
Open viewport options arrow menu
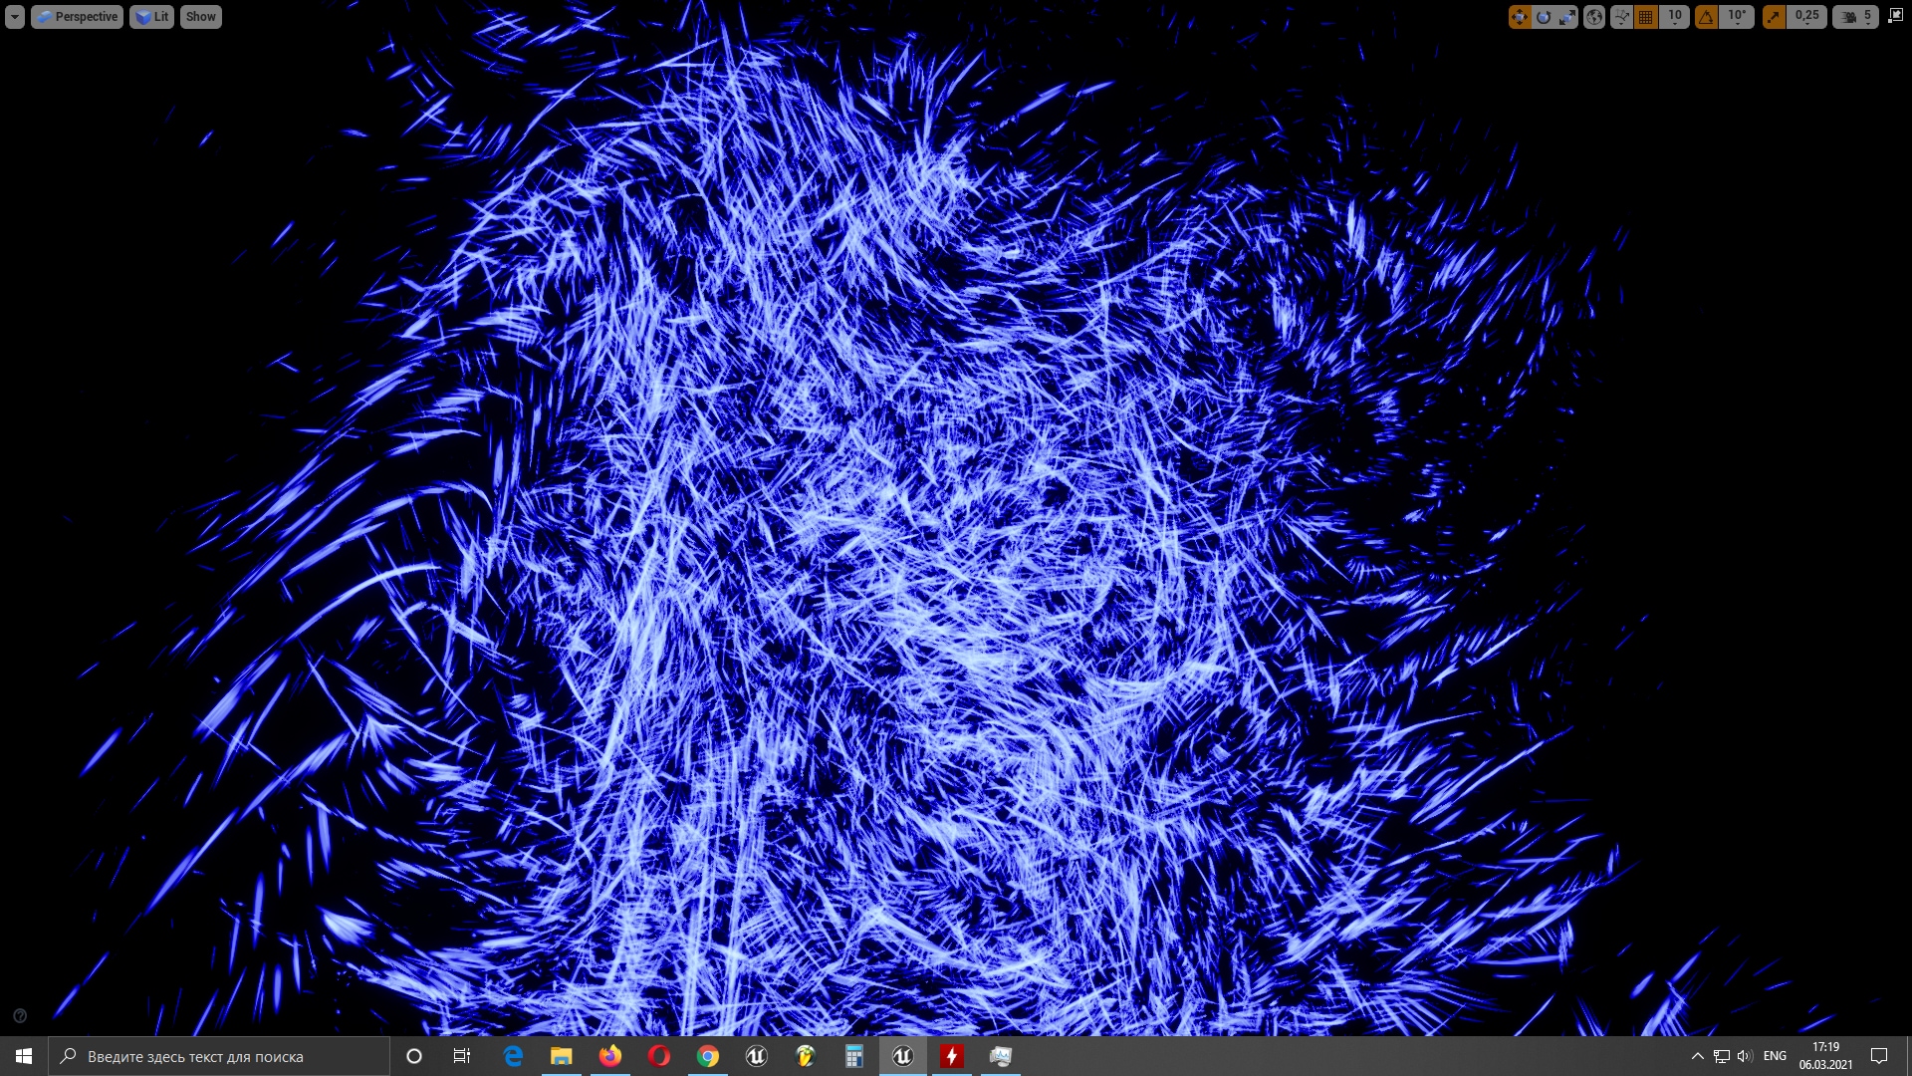pyautogui.click(x=15, y=17)
